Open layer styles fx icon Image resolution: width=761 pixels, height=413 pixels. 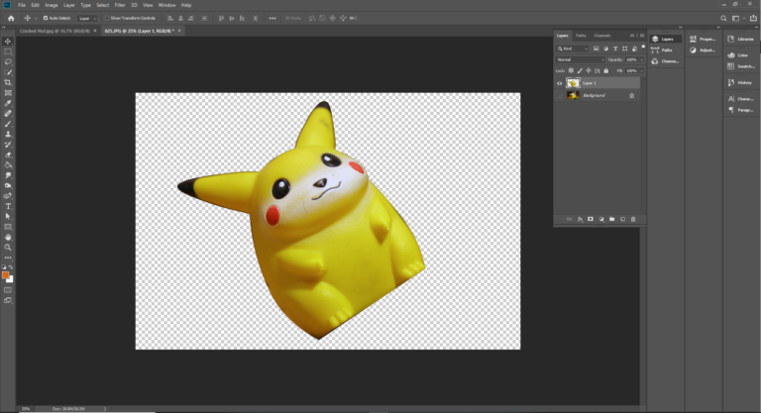click(x=580, y=219)
